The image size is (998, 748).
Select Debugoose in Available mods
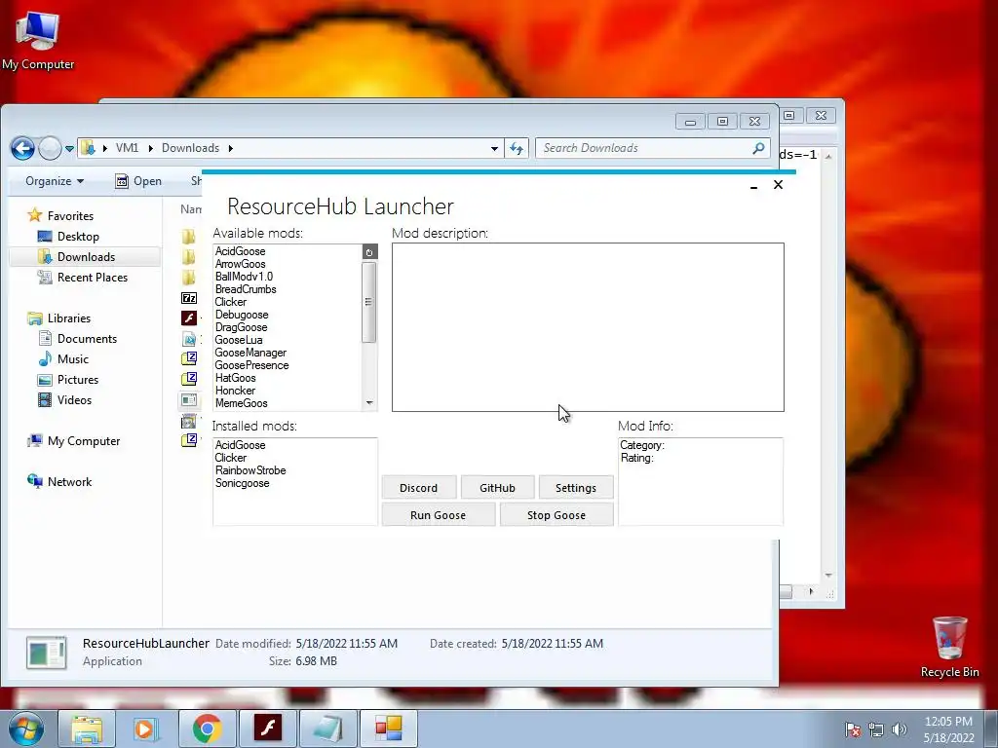242,315
